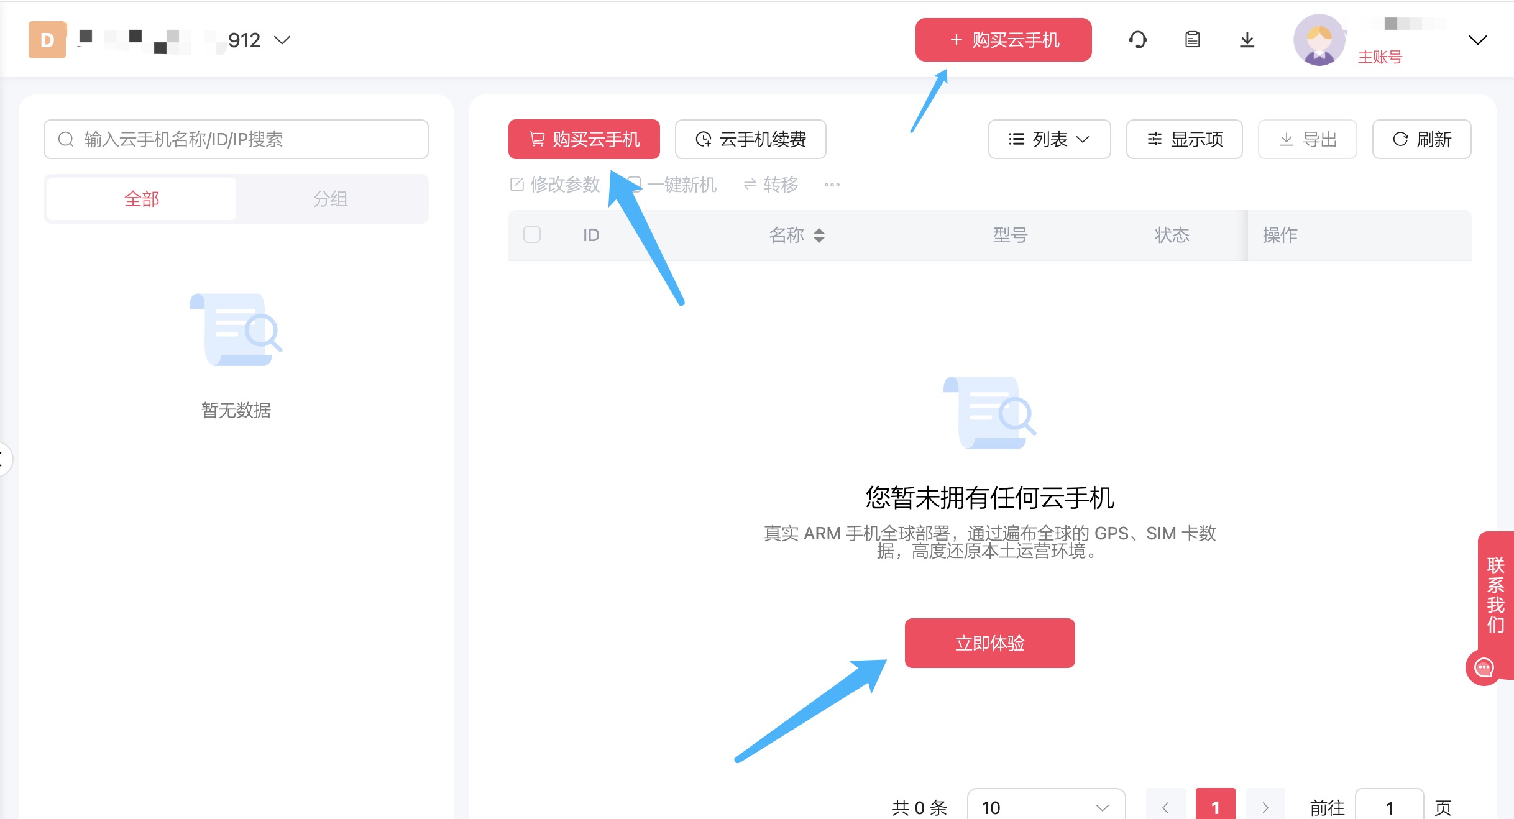1514x819 pixels.
Task: Select the 全部 tab
Action: (x=142, y=199)
